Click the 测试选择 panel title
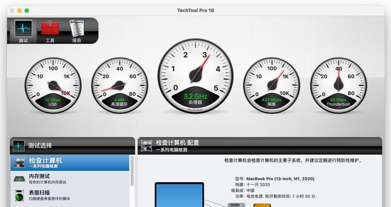This screenshot has height=207, width=391. point(40,145)
